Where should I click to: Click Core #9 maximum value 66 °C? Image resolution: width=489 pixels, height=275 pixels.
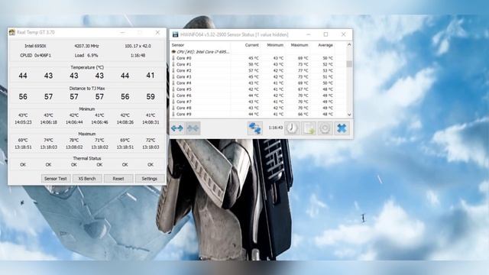[x=303, y=114]
